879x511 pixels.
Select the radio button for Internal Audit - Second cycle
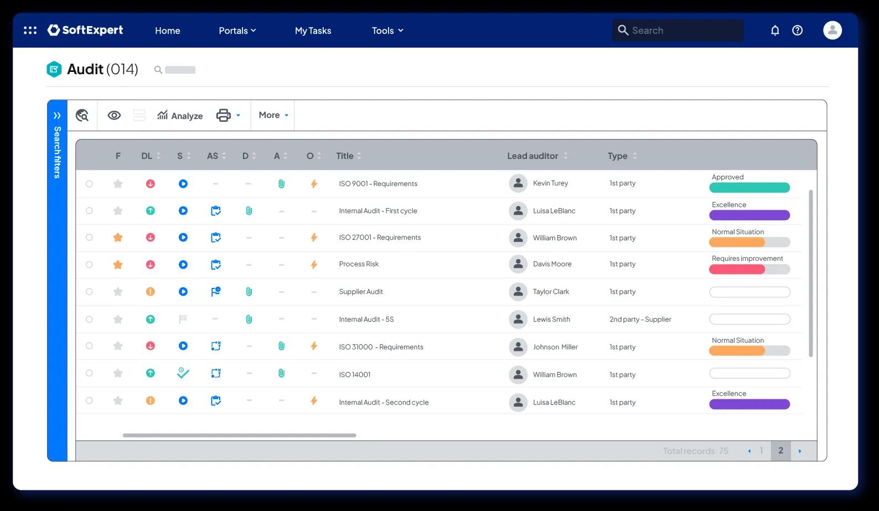point(89,400)
